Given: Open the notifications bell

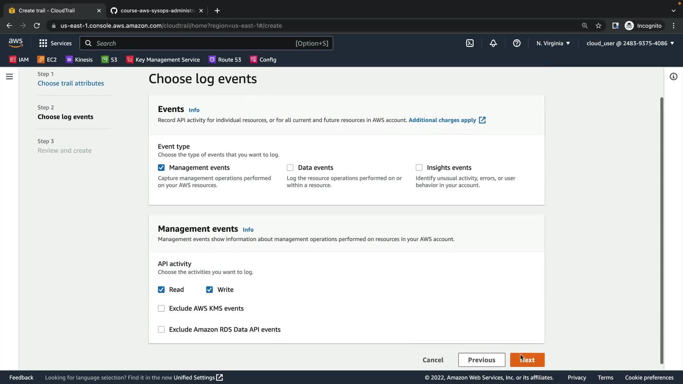Looking at the screenshot, I should (x=493, y=43).
